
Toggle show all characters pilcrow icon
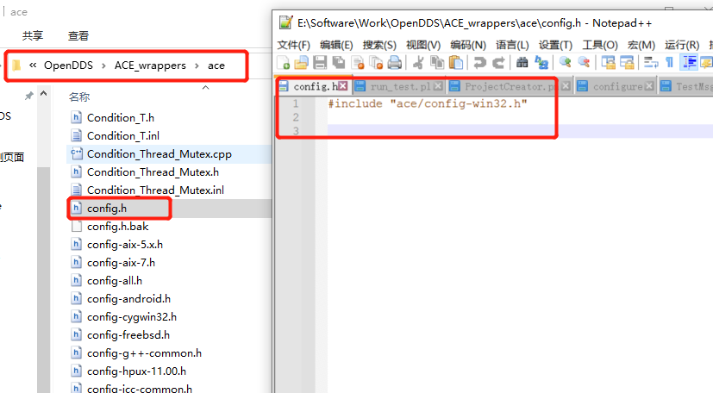point(669,63)
